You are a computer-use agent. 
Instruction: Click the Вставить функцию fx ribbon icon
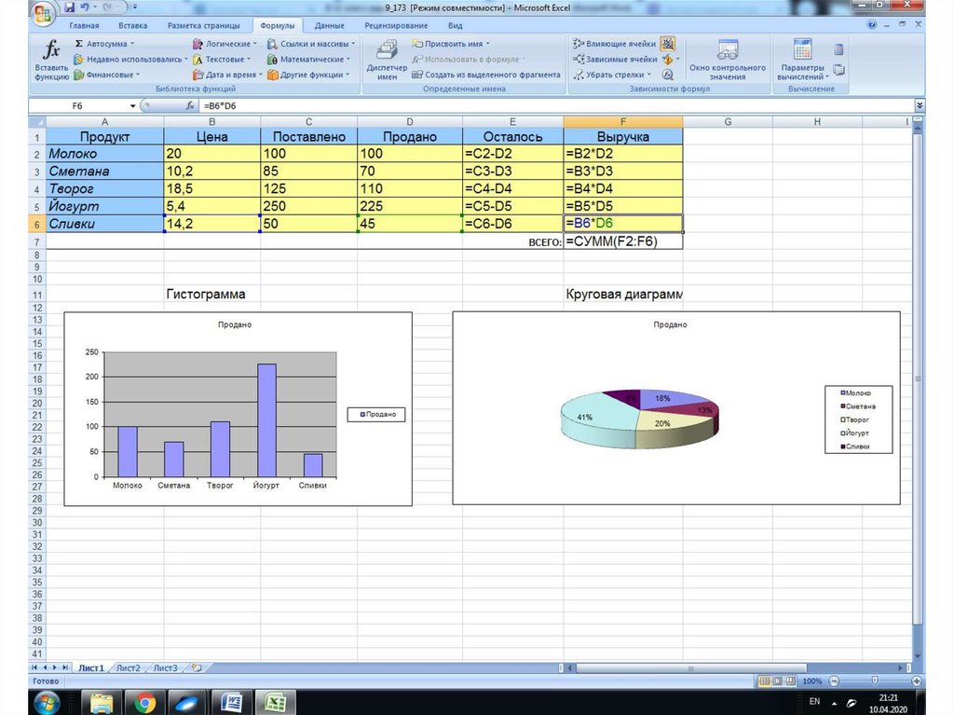(x=52, y=59)
